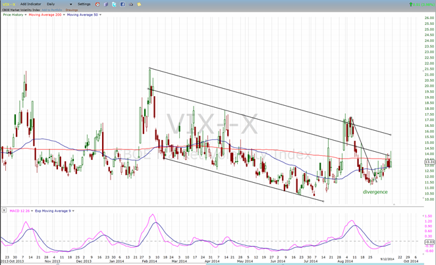Expand the MACD 12 26 dropdown arrow

tap(32, 211)
